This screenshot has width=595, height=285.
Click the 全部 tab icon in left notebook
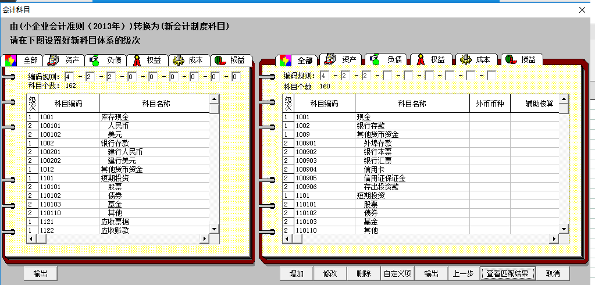point(10,60)
